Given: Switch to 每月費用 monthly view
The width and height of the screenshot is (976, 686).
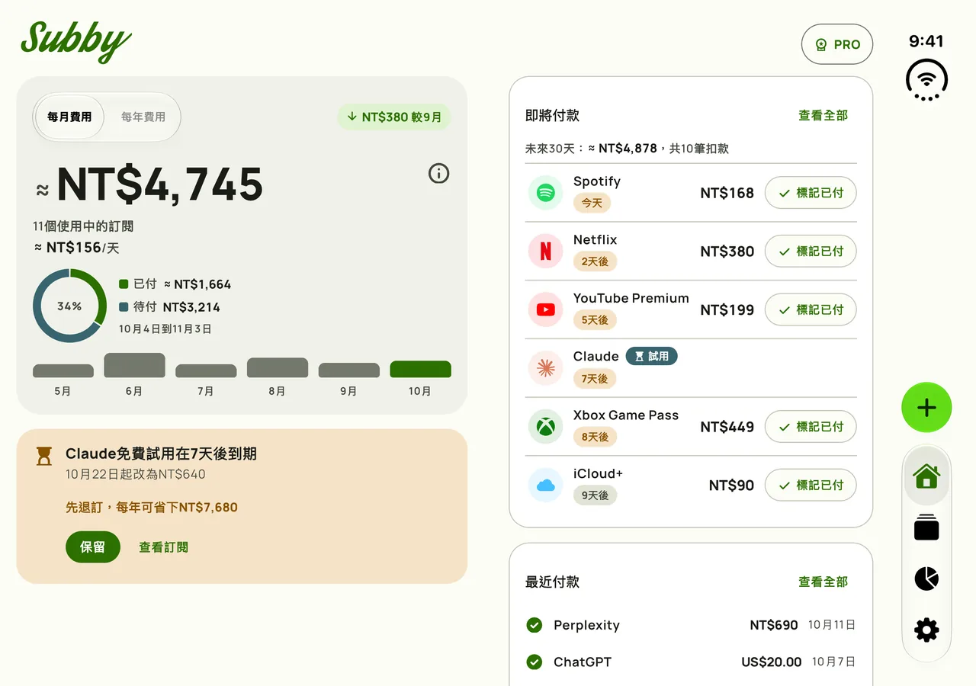Looking at the screenshot, I should pyautogui.click(x=69, y=117).
